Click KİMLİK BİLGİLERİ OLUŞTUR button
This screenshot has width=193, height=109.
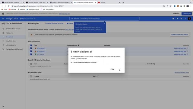pyautogui.click(x=54, y=24)
